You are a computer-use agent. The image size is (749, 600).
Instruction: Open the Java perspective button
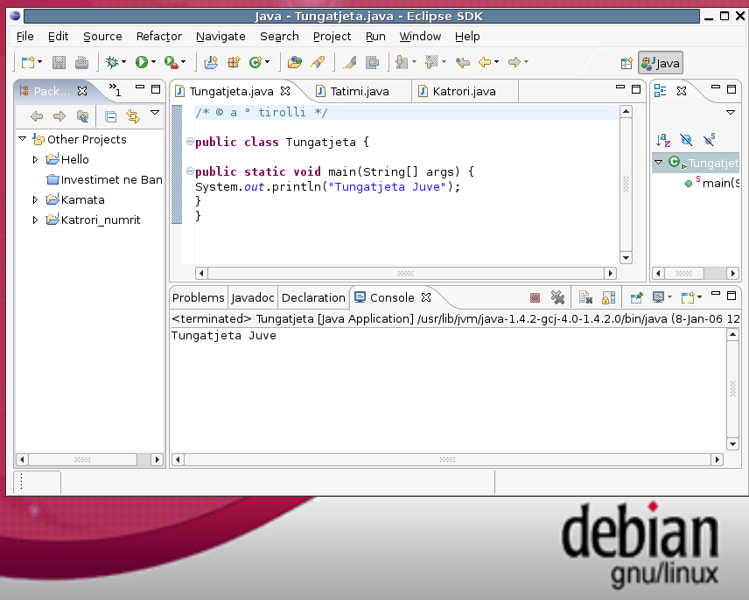tap(660, 63)
